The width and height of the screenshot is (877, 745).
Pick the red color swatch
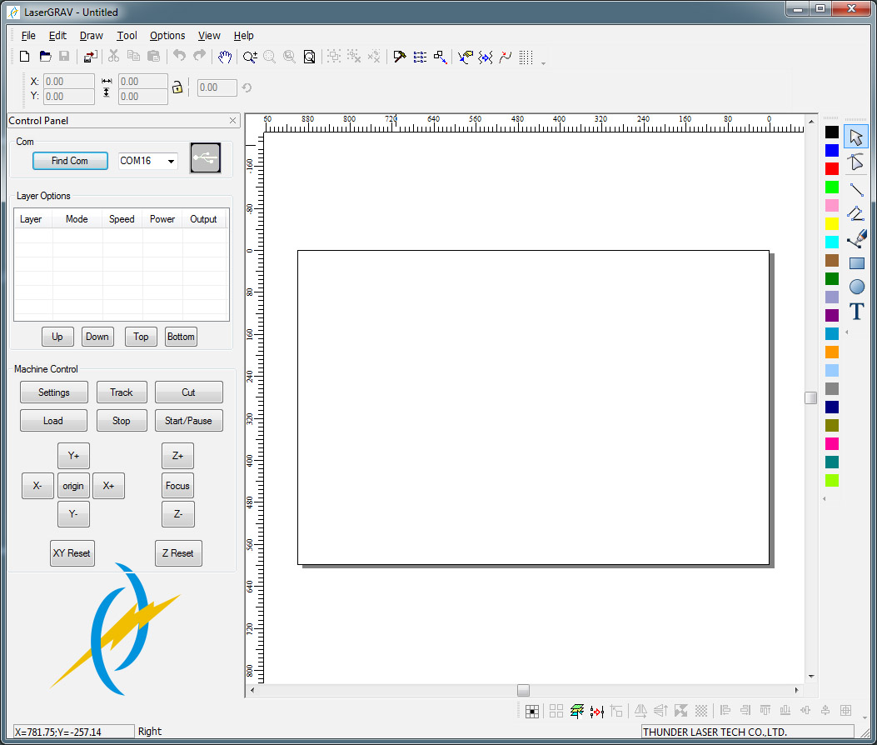click(831, 168)
